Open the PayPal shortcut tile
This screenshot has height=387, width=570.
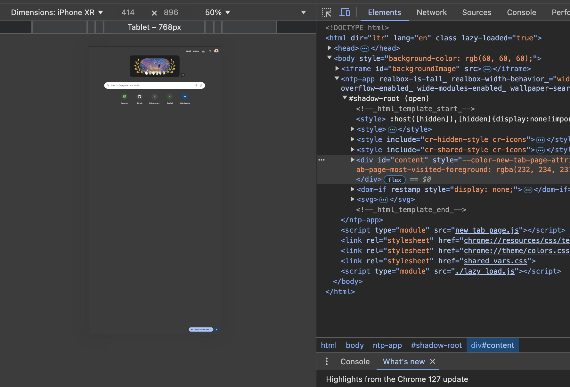click(170, 99)
